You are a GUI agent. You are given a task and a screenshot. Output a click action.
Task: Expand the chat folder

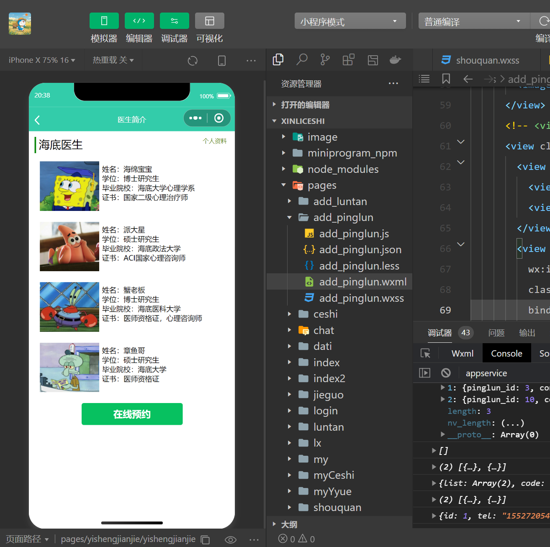coord(339,330)
